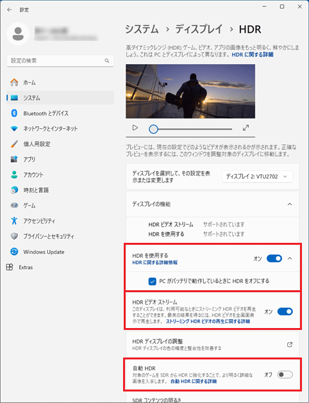
Task: Collapse the HDR を使用する options chevron
Action: (x=290, y=259)
